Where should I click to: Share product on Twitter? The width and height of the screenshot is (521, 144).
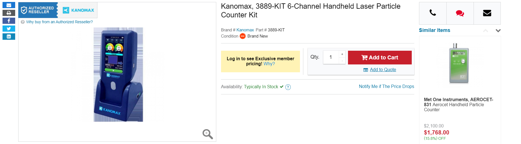[9, 29]
